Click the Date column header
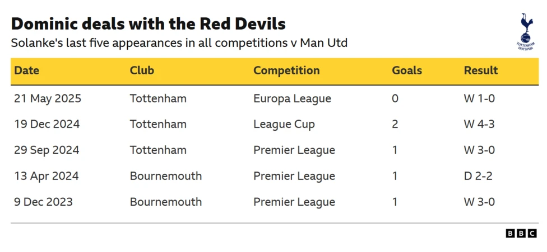 pos(27,71)
